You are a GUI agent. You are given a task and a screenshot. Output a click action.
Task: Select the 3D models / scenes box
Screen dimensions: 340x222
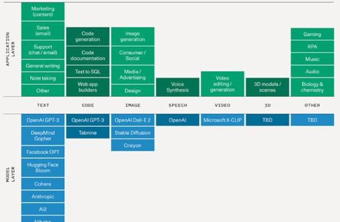click(x=267, y=87)
